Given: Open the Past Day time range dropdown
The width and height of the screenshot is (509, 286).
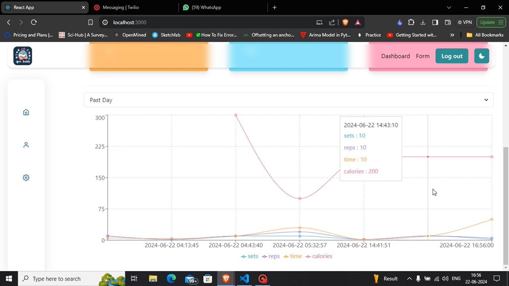Looking at the screenshot, I should tap(288, 100).
